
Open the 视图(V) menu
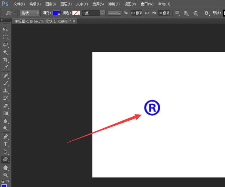[x=130, y=4]
